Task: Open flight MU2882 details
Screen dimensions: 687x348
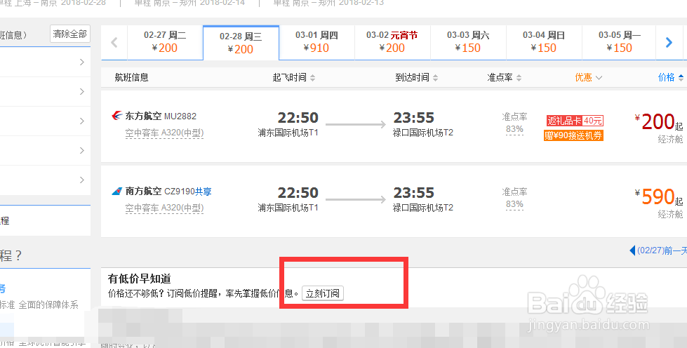Action: (x=180, y=116)
